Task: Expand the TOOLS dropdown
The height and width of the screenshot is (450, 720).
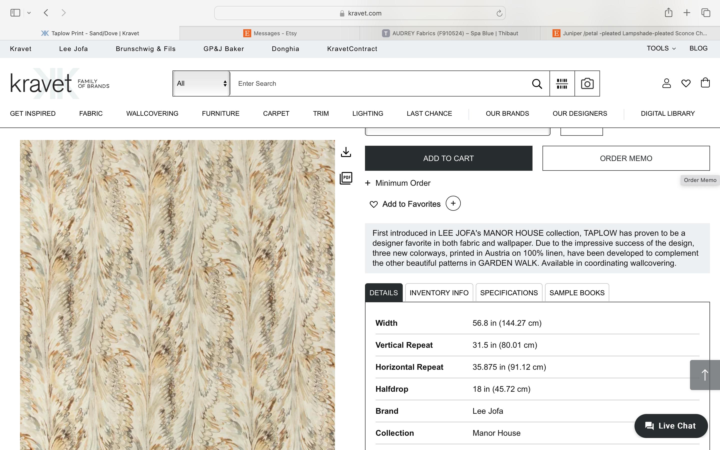Action: [661, 48]
